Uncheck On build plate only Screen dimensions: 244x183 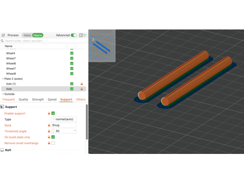53,137
